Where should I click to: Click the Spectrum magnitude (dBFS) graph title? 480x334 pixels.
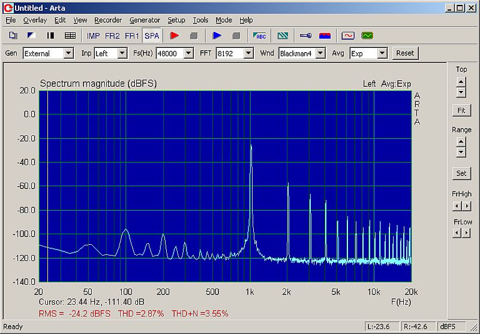(98, 83)
